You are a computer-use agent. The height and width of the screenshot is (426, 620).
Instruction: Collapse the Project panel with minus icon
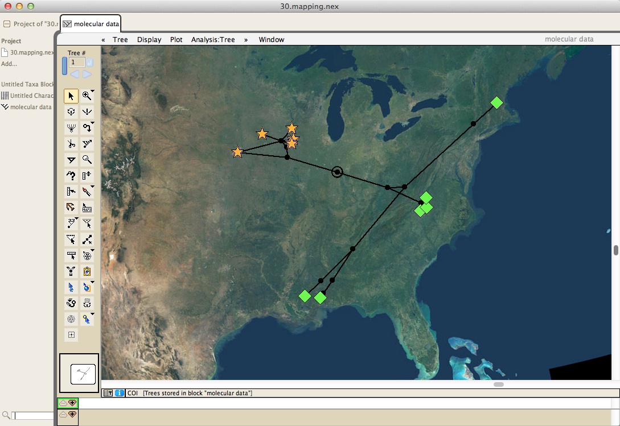pos(7,24)
